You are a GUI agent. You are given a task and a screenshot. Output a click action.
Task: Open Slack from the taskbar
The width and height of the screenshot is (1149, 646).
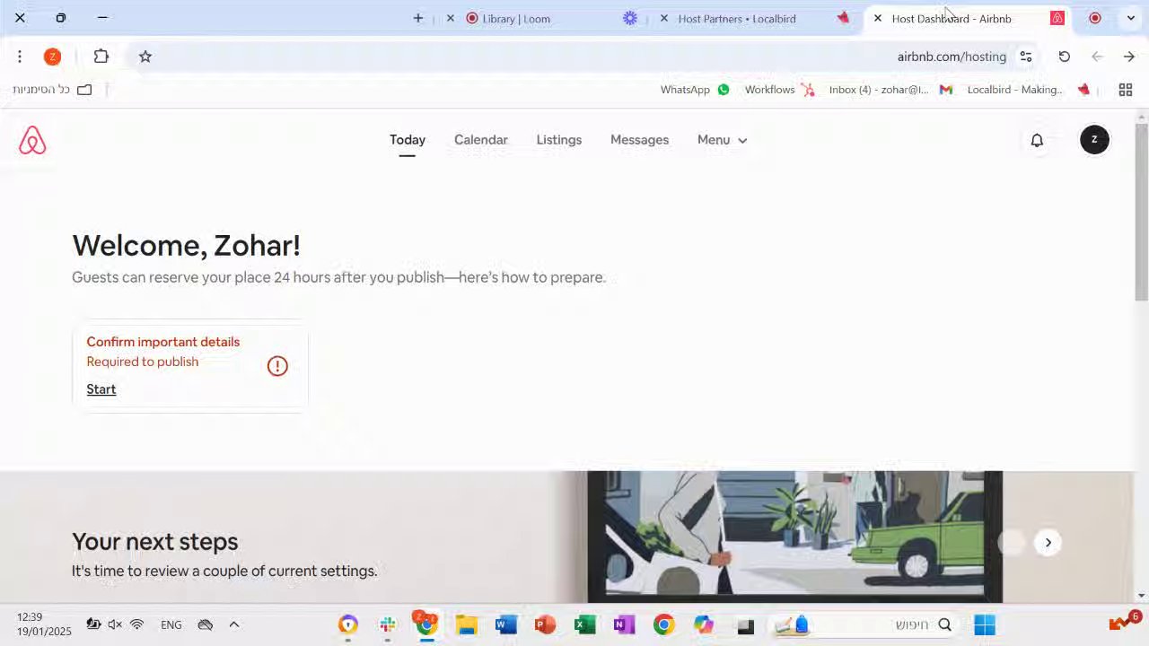tap(388, 624)
